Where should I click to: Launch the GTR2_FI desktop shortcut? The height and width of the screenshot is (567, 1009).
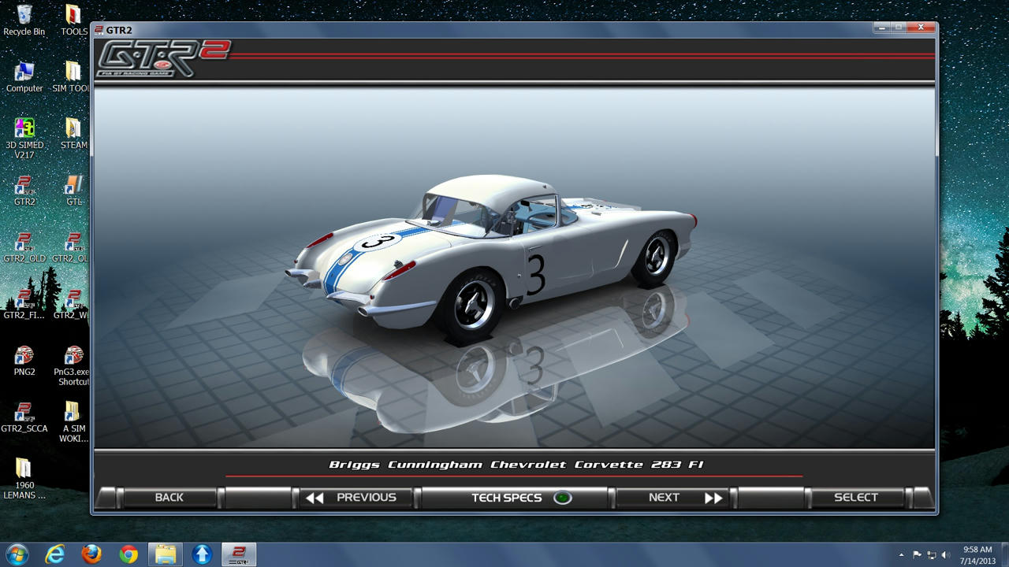coord(24,304)
